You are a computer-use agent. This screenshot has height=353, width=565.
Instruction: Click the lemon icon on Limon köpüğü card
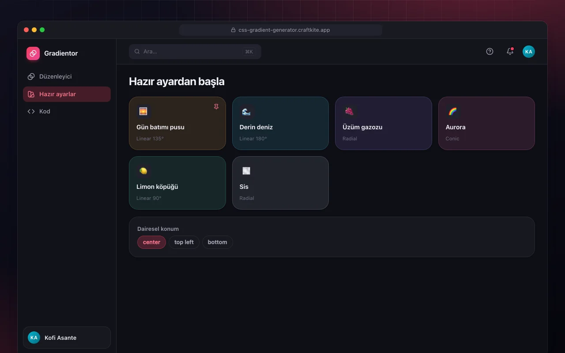[x=143, y=171]
